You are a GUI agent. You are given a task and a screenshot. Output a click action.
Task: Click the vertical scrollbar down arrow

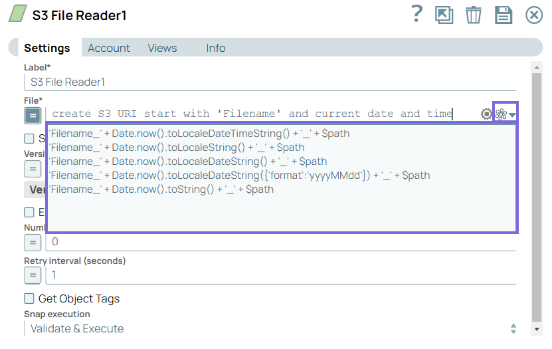(537, 329)
